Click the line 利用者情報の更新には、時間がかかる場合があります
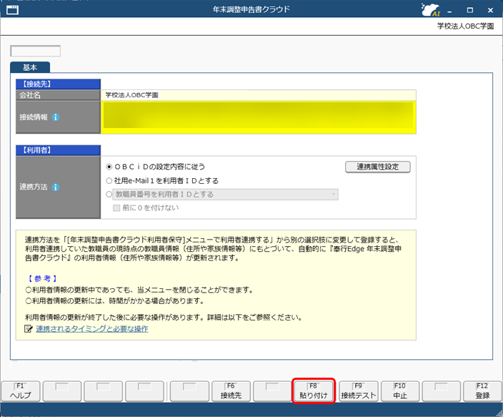This screenshot has width=503, height=417. tap(115, 301)
